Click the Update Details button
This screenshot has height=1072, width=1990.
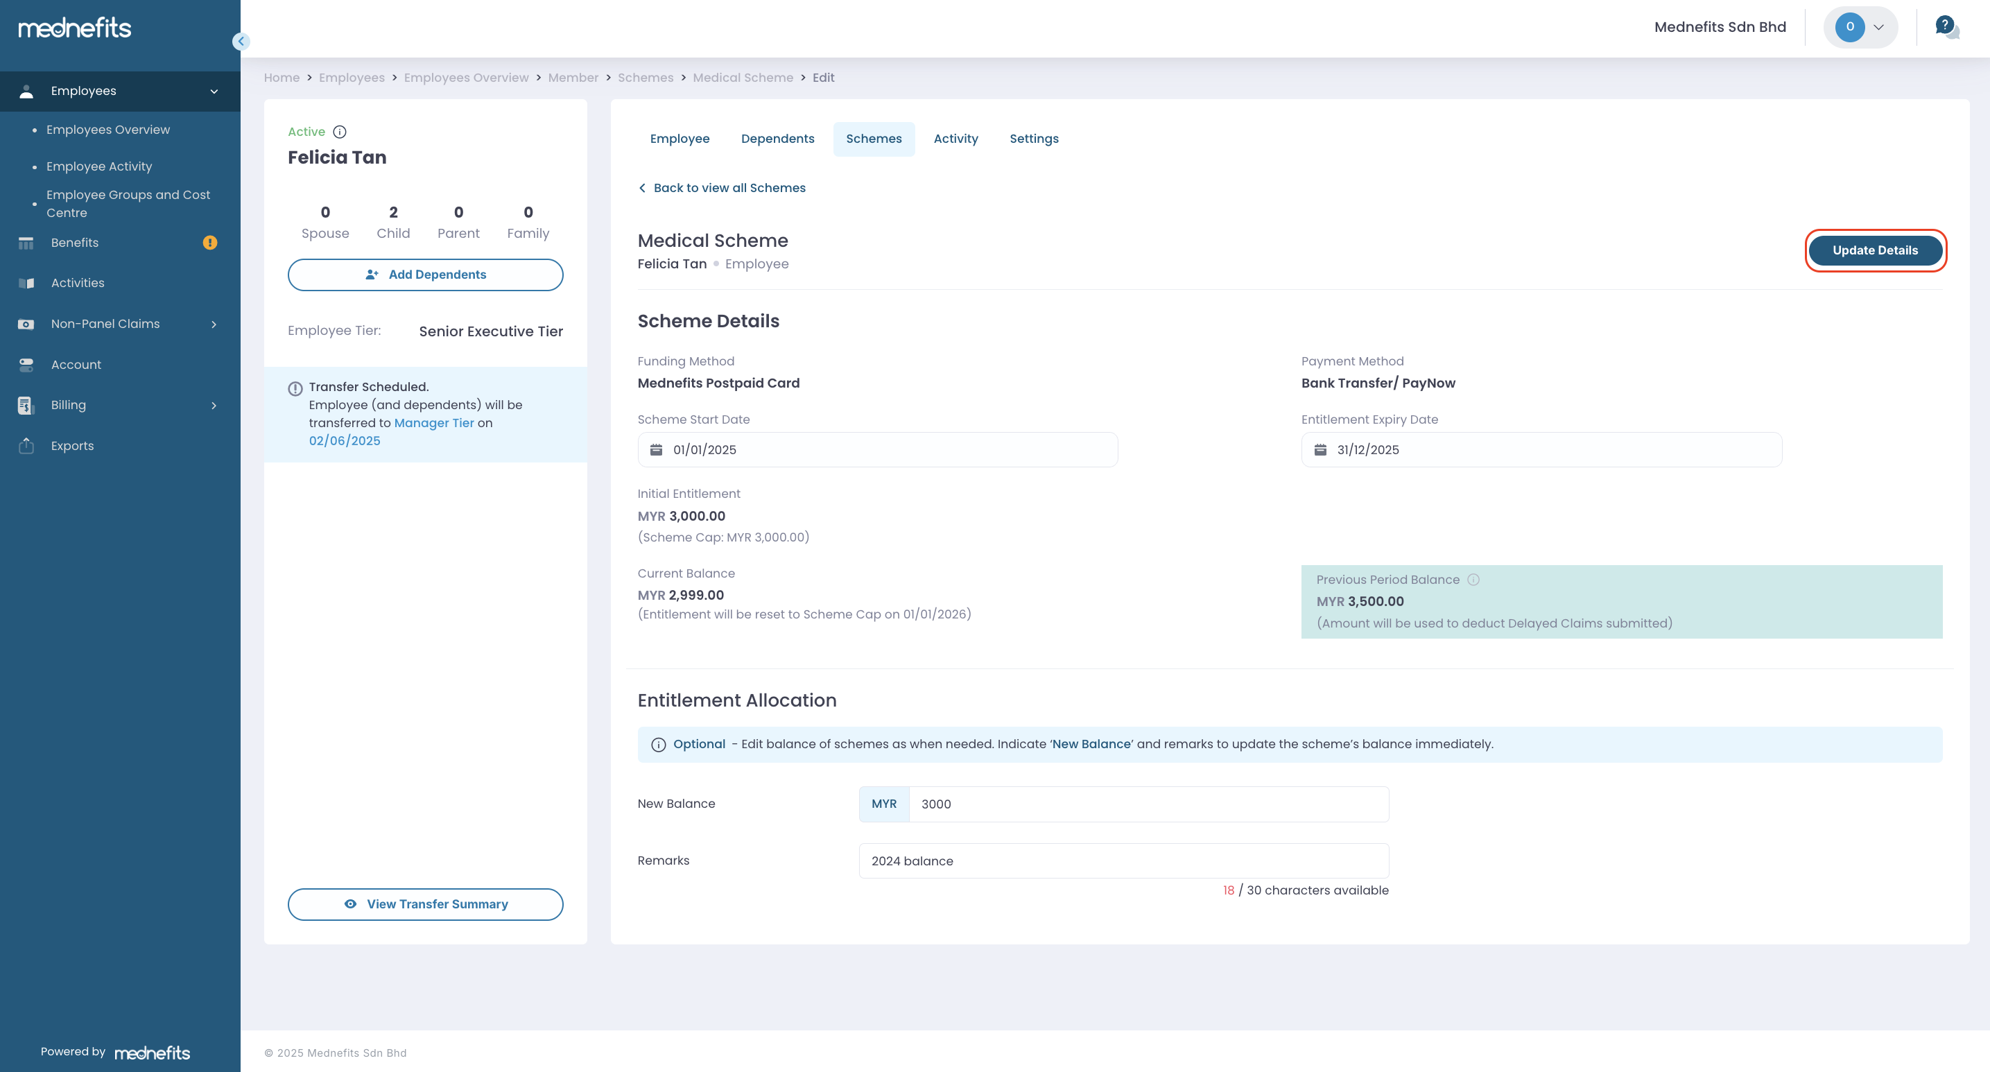tap(1875, 250)
